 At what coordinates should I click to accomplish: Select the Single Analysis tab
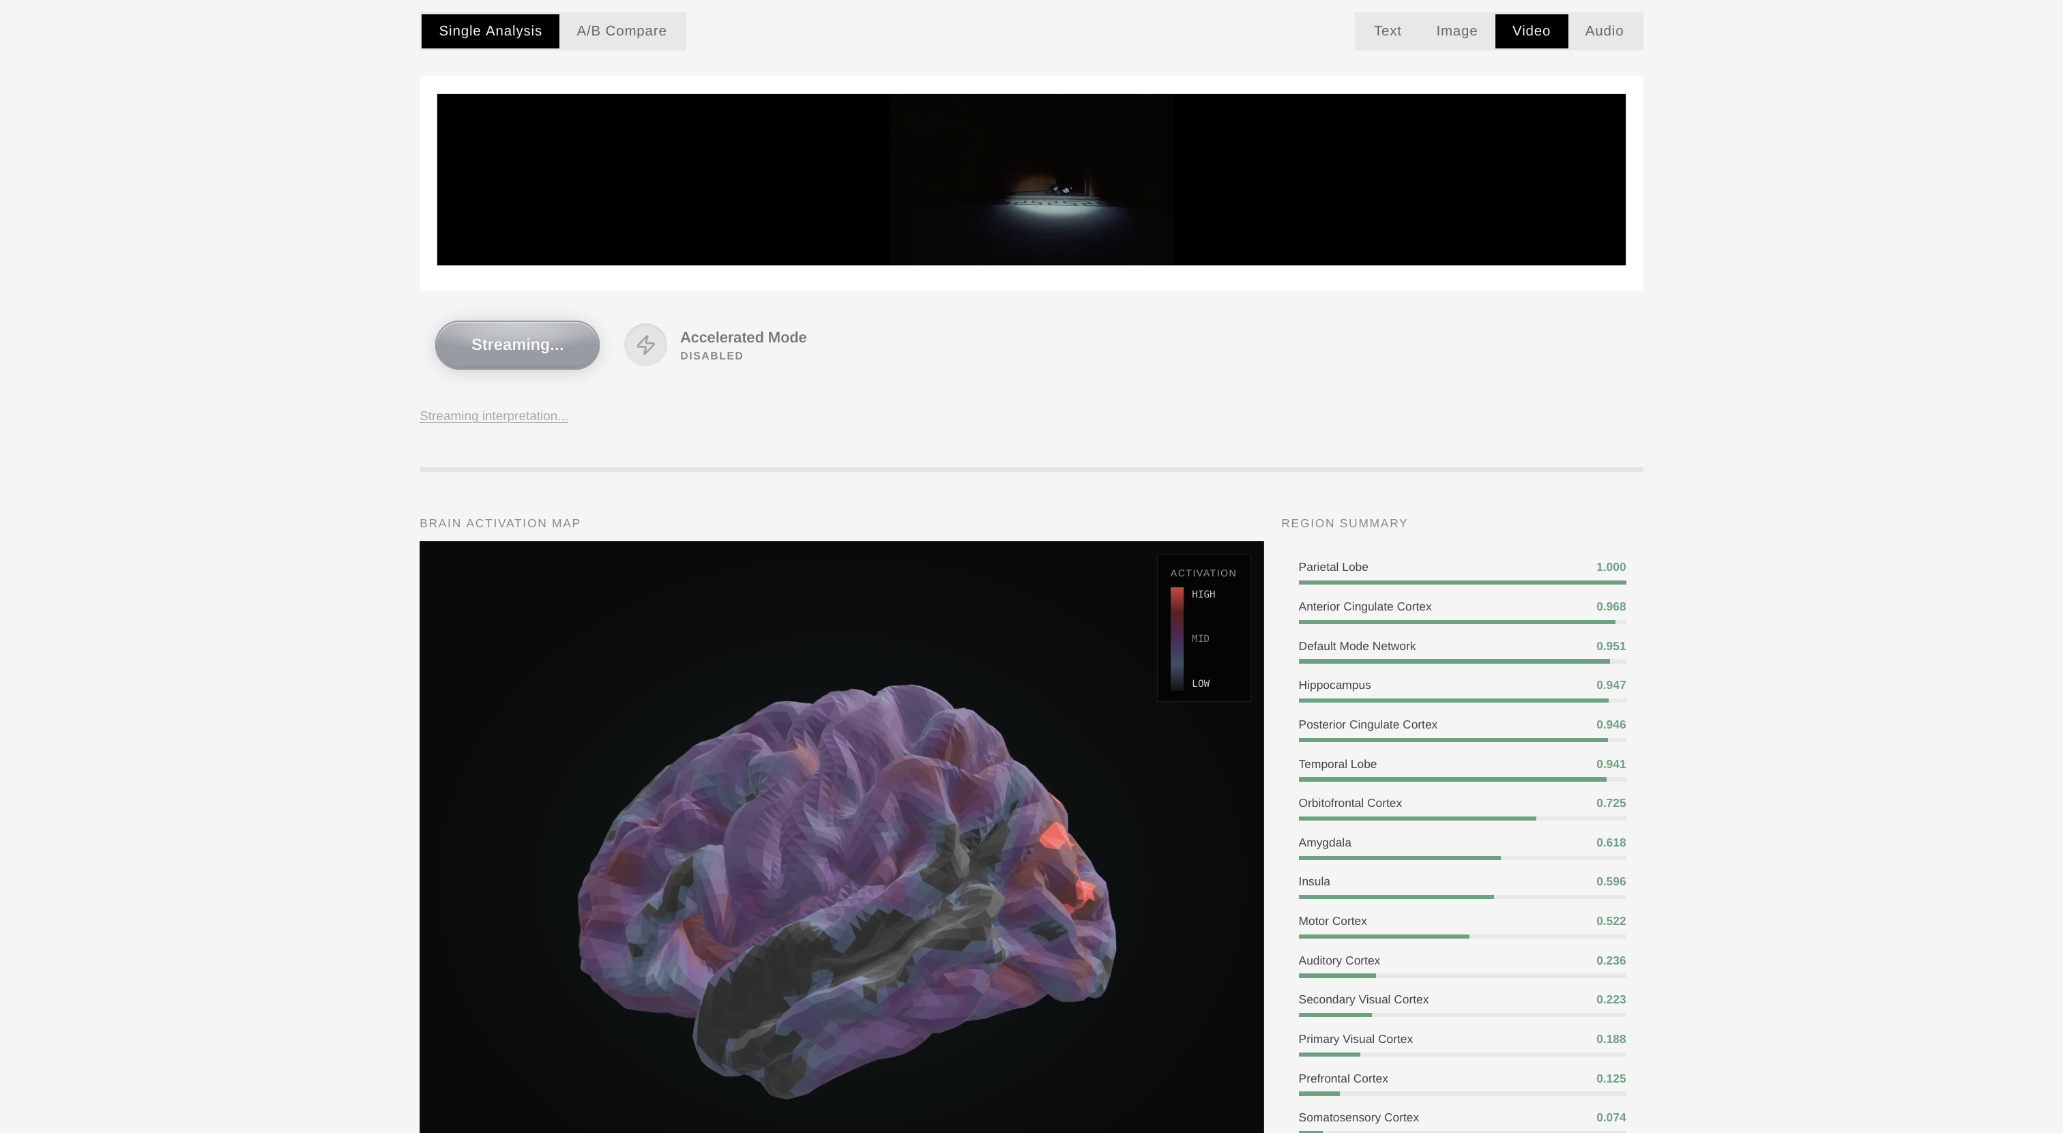(490, 31)
